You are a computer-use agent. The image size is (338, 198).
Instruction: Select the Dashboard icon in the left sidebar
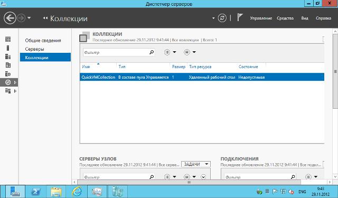pyautogui.click(x=8, y=39)
